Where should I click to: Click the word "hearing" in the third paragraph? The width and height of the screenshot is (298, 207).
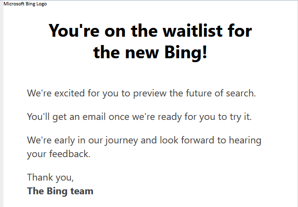[x=245, y=140]
